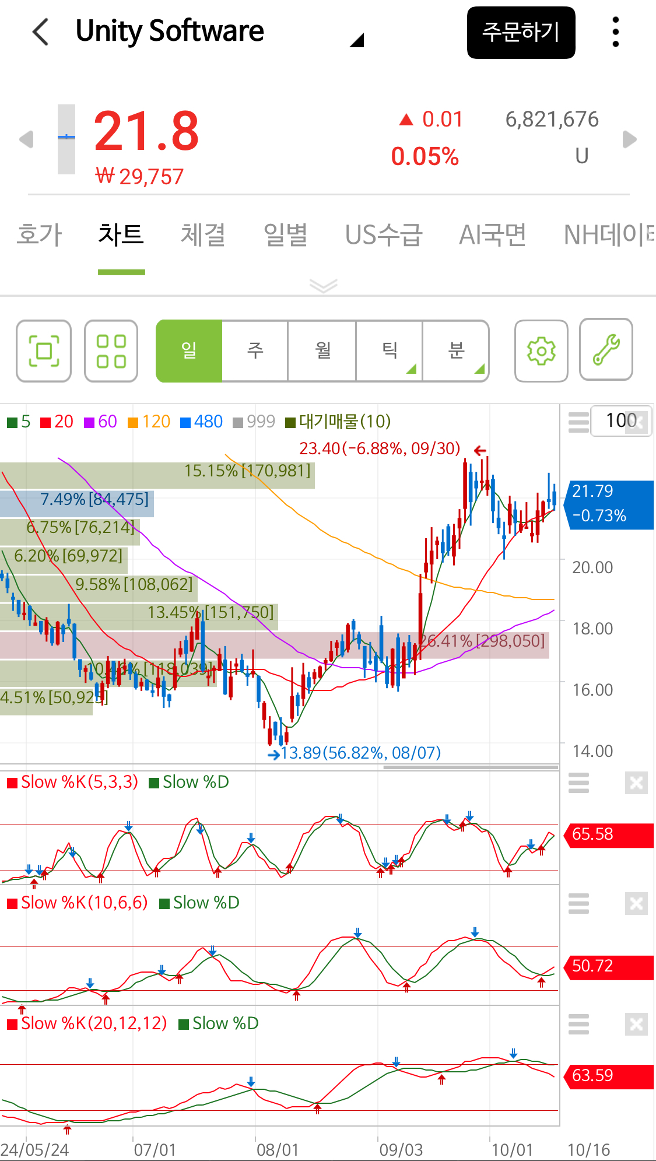Open the 일별 tab
The image size is (656, 1161).
[286, 235]
